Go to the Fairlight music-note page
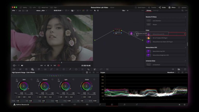 click(124, 104)
